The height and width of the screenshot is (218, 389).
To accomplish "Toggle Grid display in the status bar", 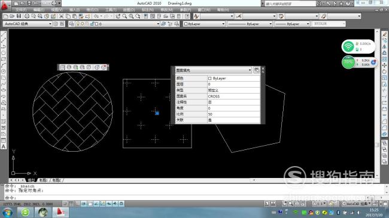I will (x=71, y=204).
